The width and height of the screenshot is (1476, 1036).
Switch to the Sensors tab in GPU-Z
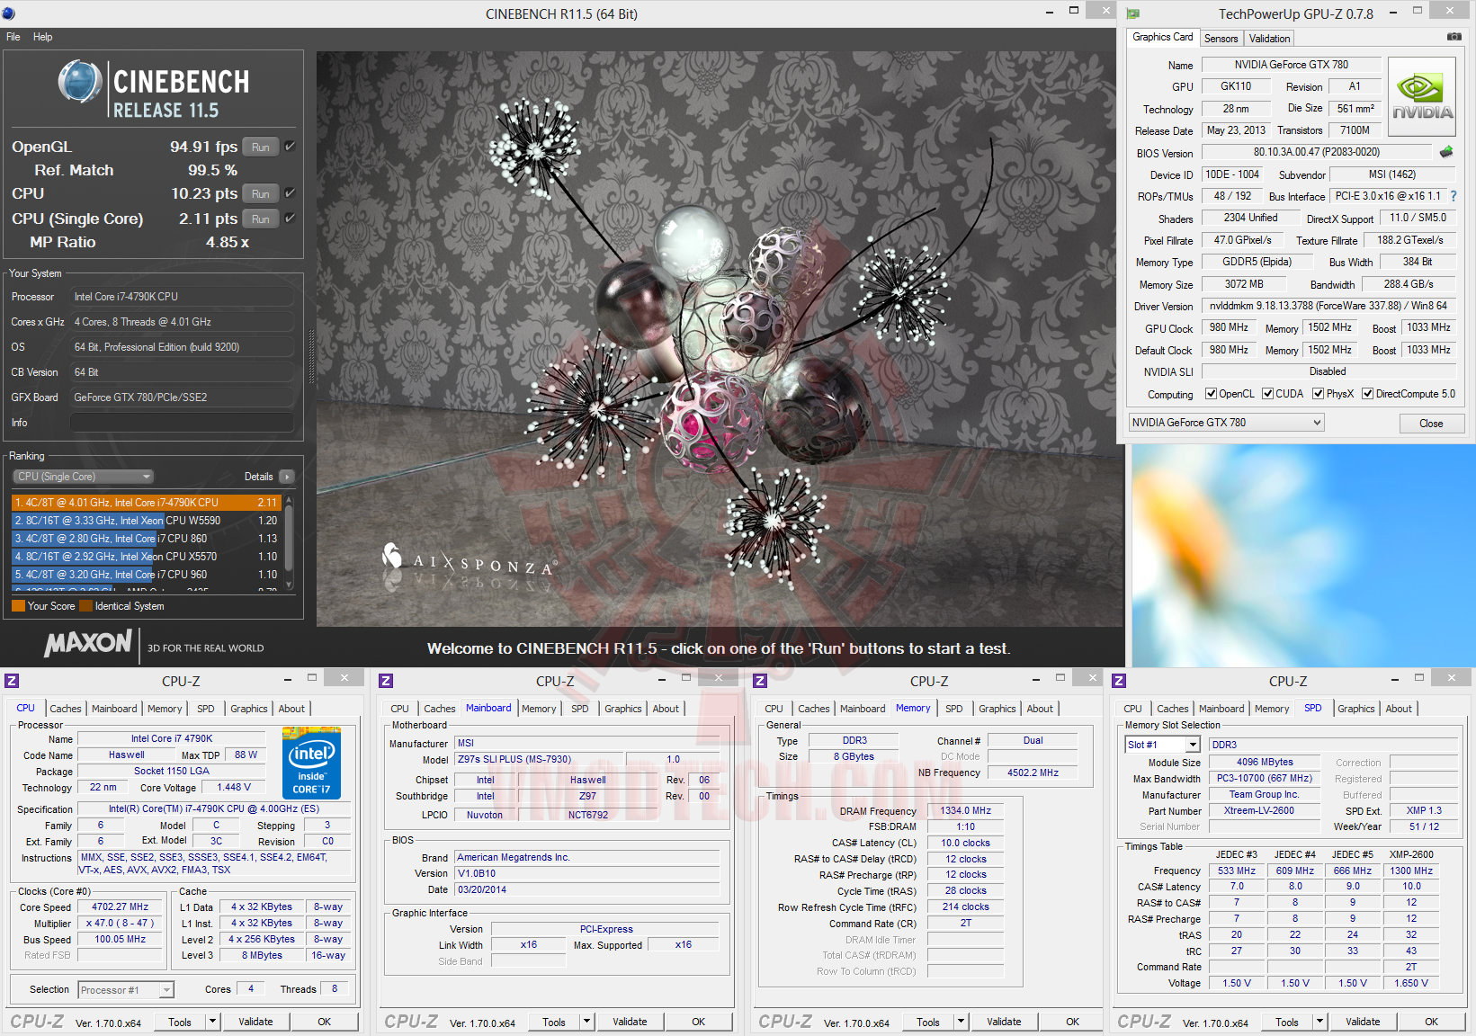point(1221,39)
